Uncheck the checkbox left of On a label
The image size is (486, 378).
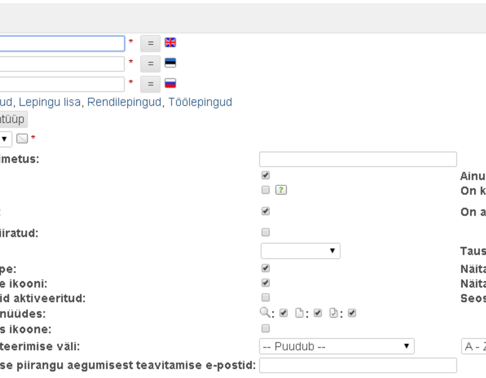[x=266, y=211]
